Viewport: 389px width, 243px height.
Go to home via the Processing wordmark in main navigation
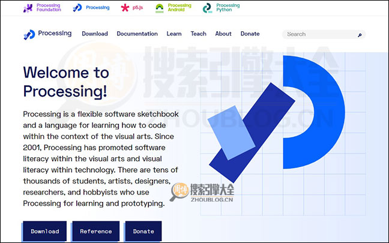(x=55, y=33)
